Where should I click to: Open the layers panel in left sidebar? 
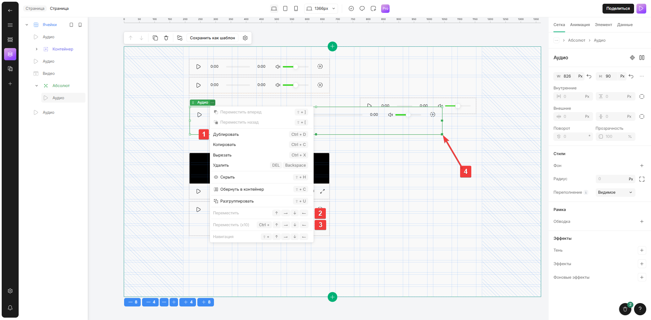click(x=10, y=54)
